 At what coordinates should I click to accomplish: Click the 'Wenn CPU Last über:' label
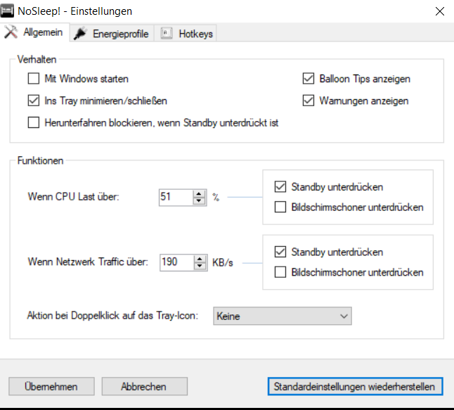click(73, 197)
